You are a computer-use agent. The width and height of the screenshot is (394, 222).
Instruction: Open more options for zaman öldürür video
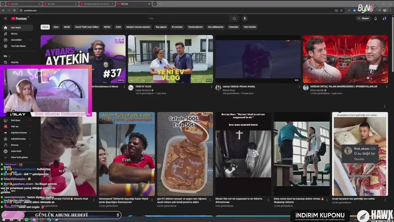point(299,87)
